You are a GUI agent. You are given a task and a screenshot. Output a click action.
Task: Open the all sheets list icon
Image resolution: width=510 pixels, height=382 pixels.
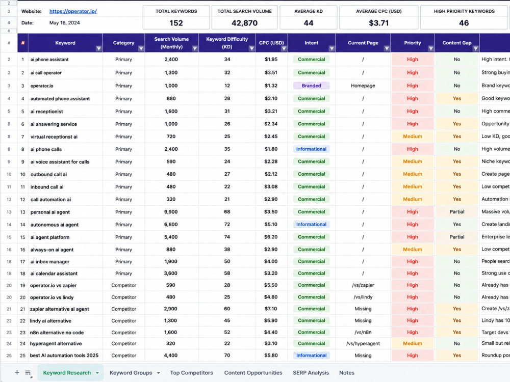point(28,373)
